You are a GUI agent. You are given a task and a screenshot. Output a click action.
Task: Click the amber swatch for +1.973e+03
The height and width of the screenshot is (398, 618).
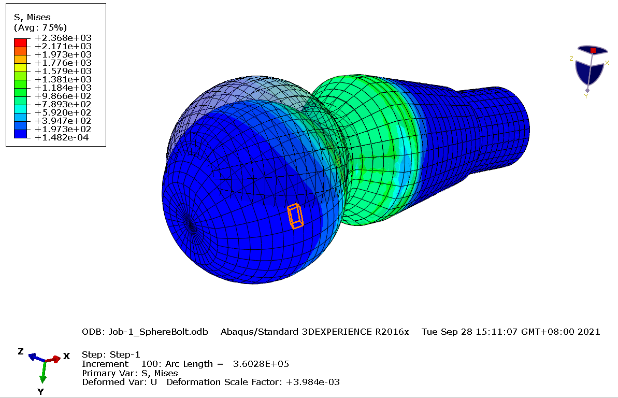pyautogui.click(x=21, y=59)
